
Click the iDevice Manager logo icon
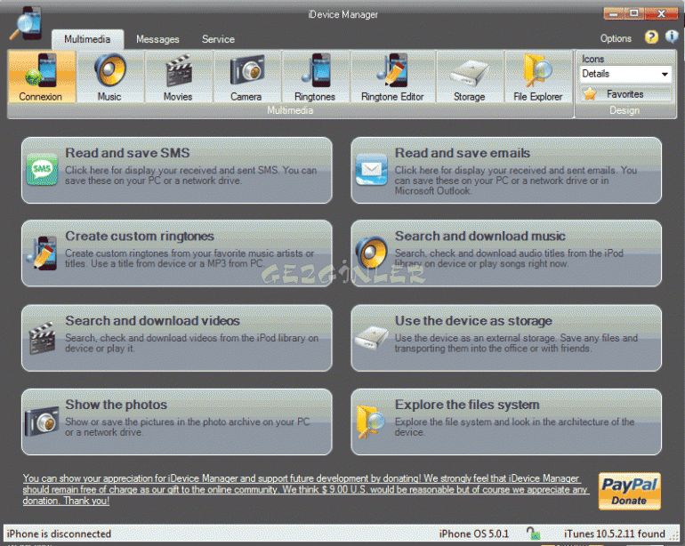26,23
